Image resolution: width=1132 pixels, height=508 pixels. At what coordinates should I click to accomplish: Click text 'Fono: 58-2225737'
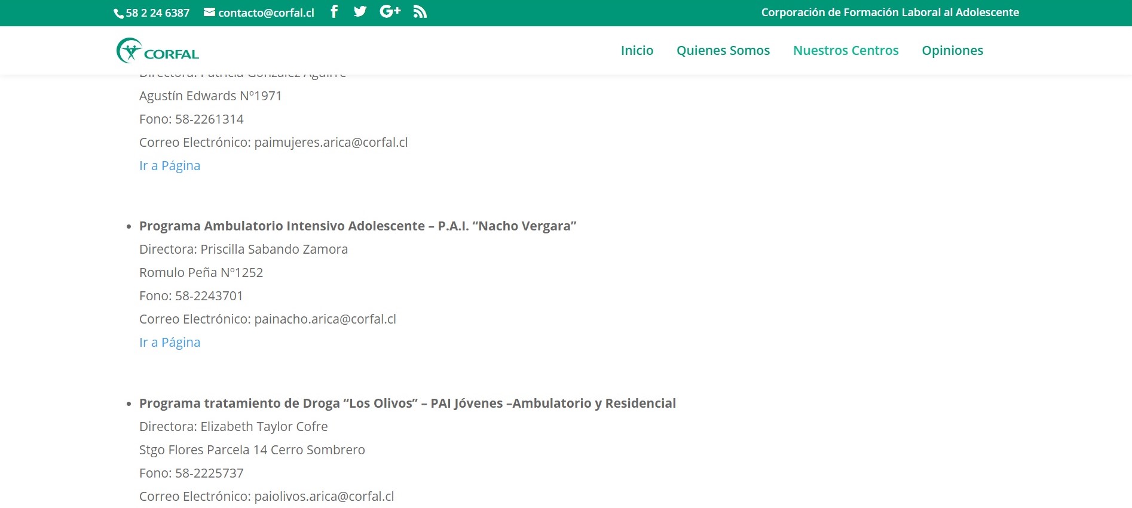click(x=191, y=473)
